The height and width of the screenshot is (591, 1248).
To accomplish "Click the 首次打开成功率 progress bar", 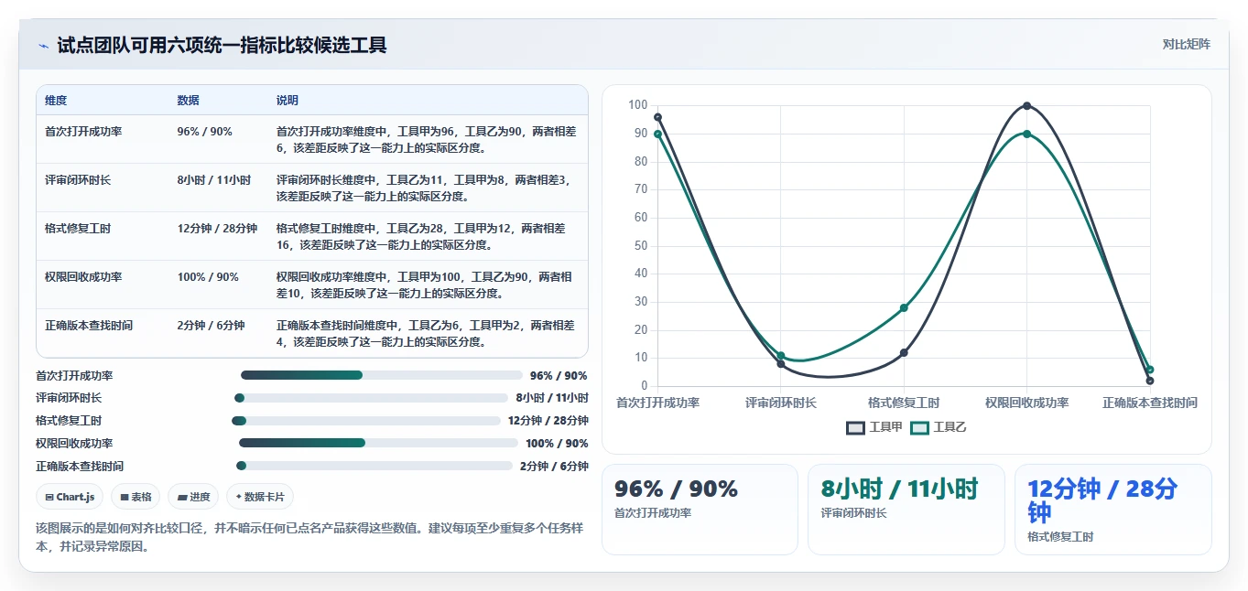I will click(381, 375).
